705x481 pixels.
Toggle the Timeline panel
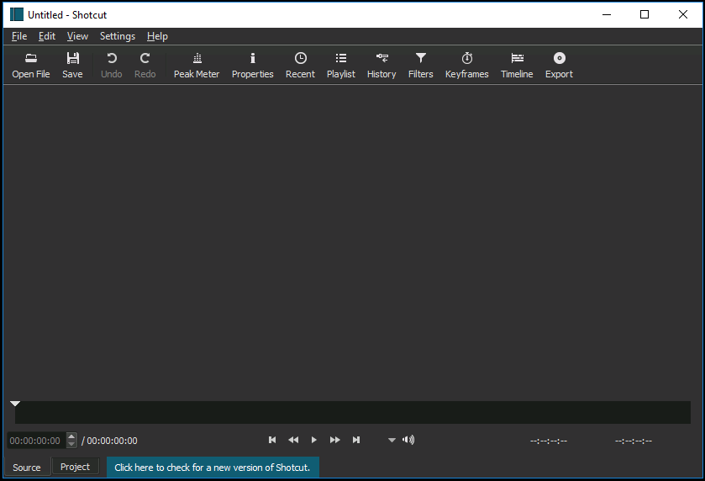click(517, 66)
